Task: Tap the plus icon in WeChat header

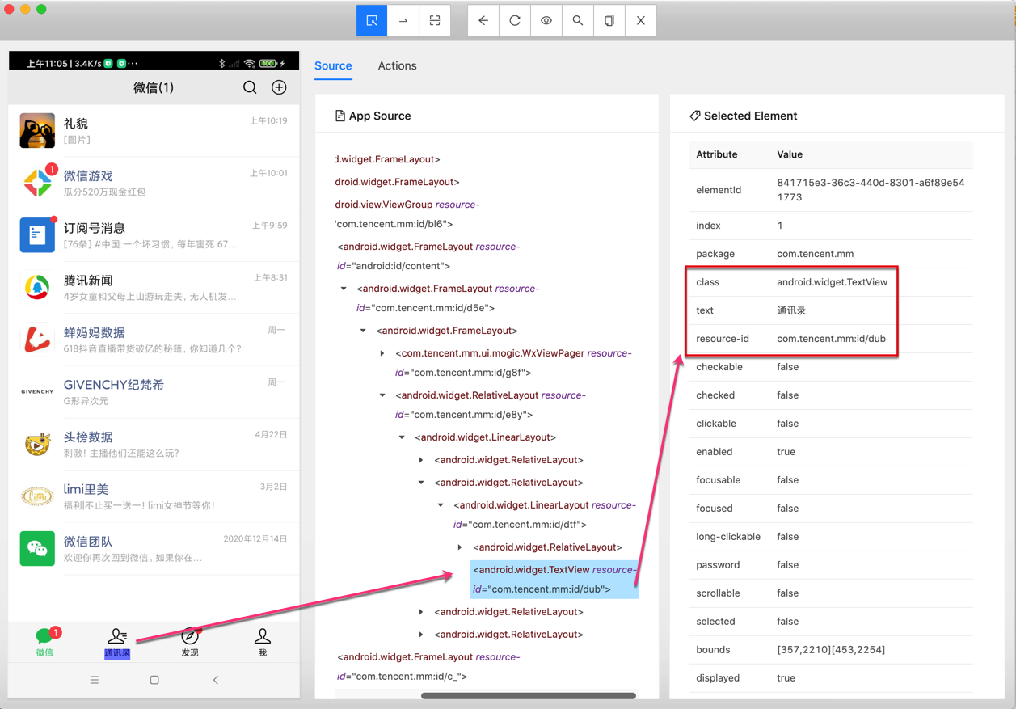Action: click(279, 87)
